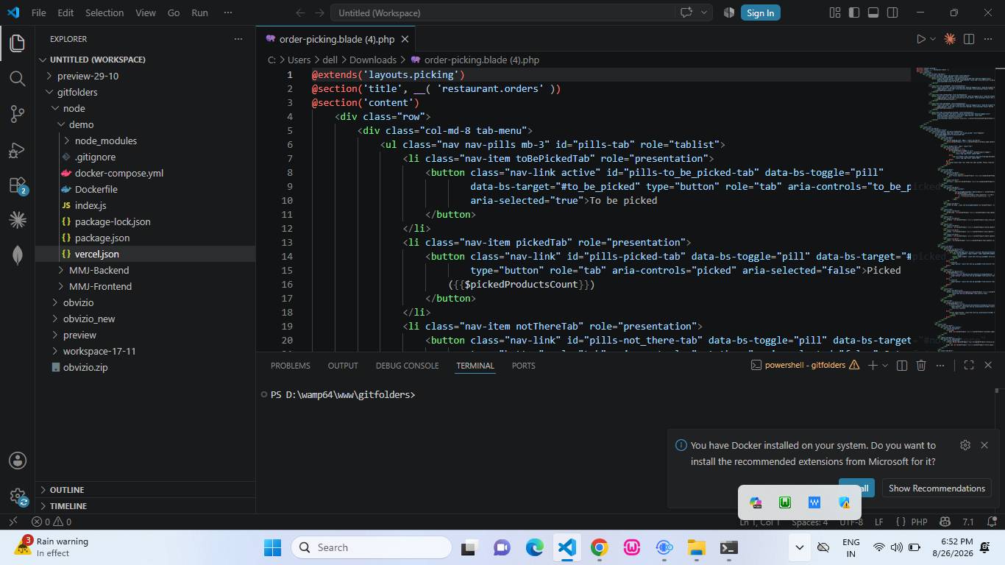Open the new terminal launch profile dropdown
This screenshot has height=565, width=1005.
886,366
